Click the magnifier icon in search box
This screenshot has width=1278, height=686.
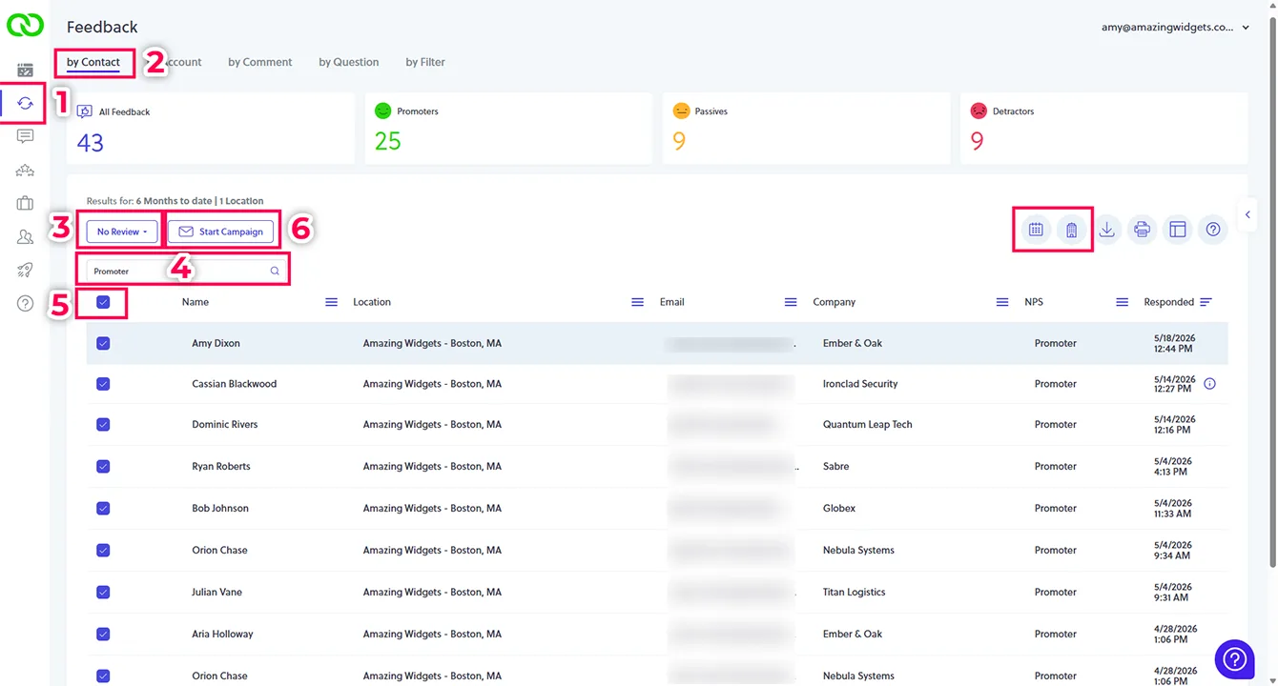tap(275, 272)
